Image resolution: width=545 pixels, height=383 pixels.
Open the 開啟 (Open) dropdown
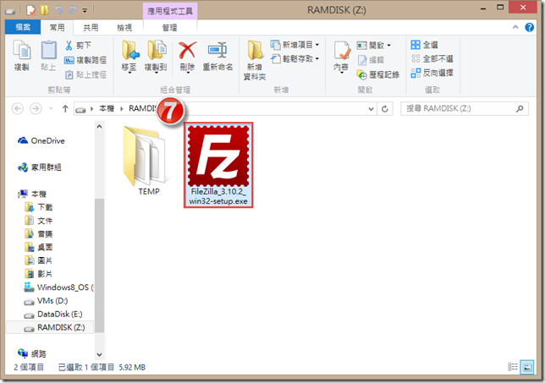[x=374, y=45]
